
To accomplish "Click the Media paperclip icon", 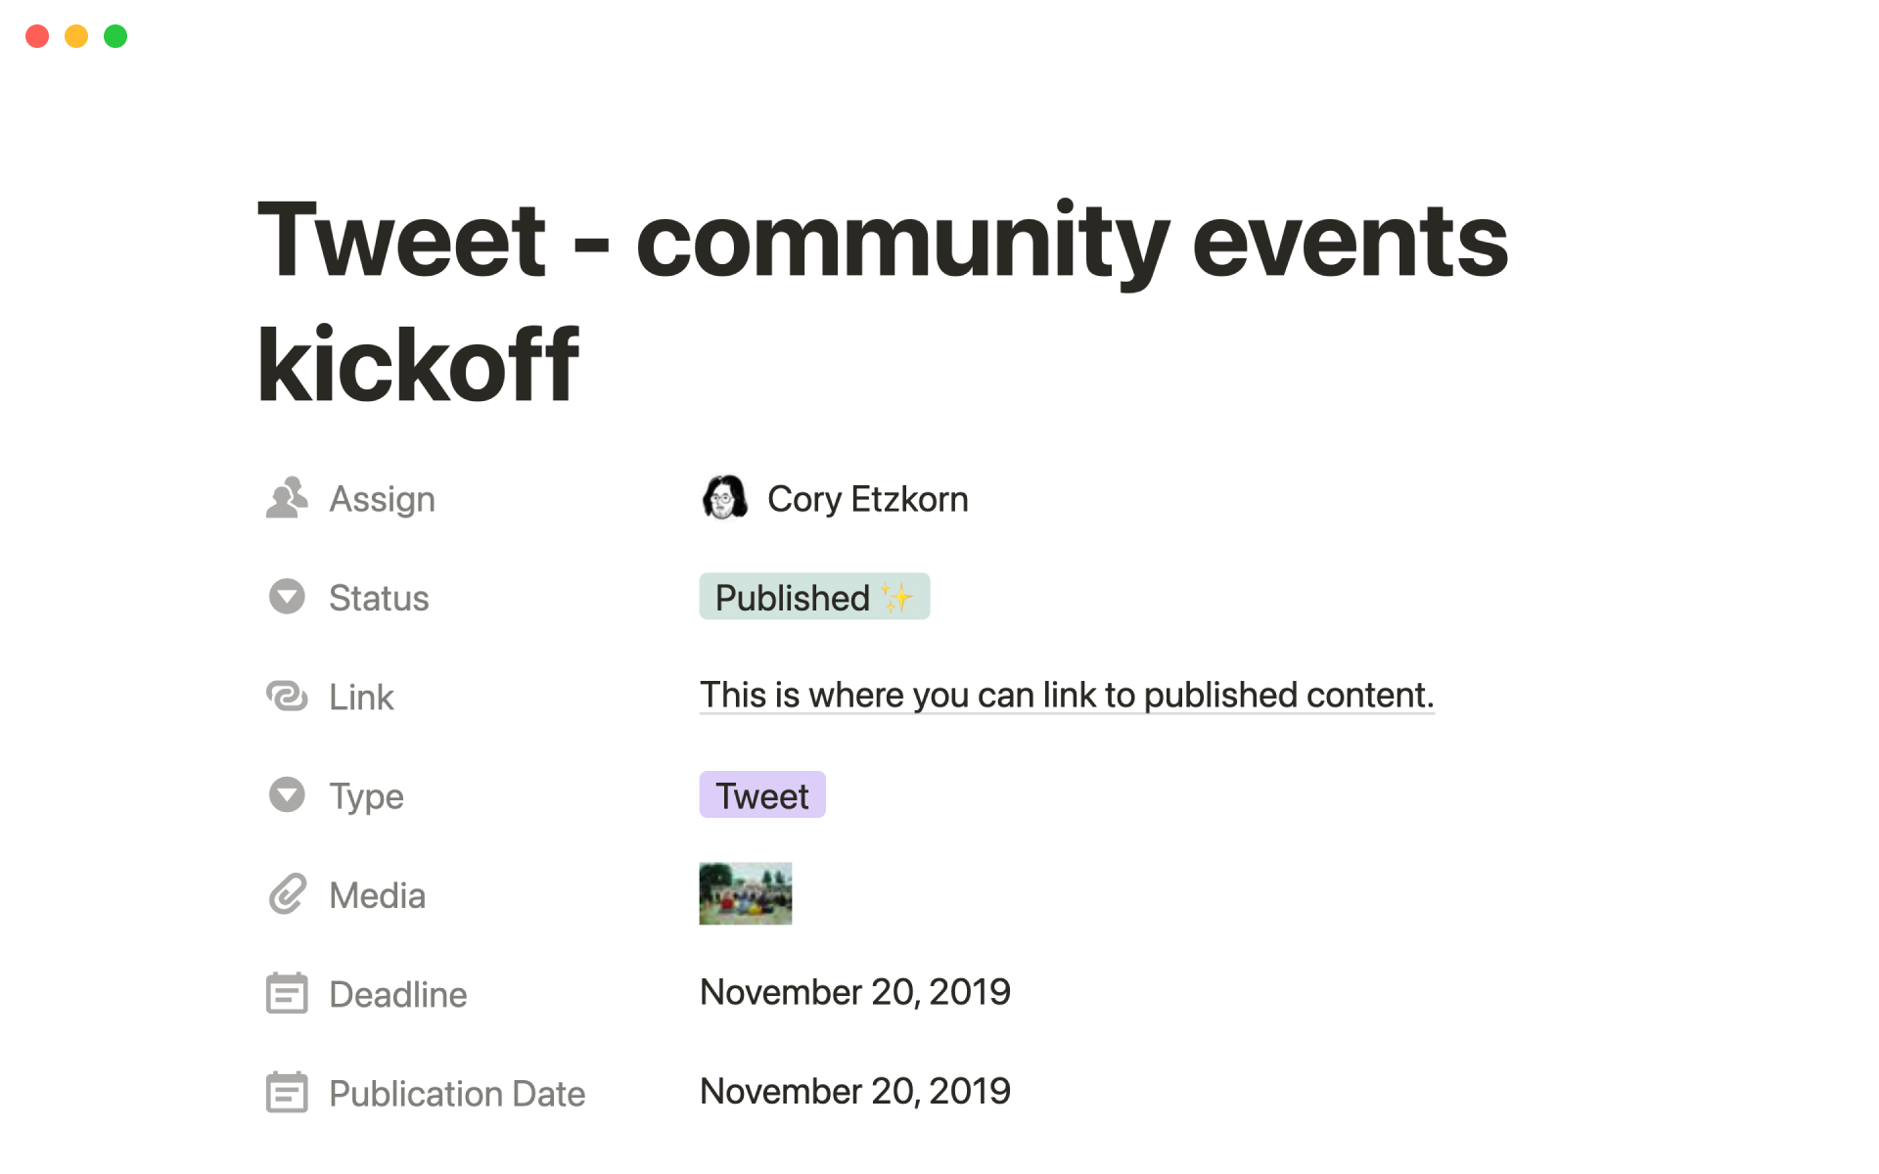I will 287,894.
